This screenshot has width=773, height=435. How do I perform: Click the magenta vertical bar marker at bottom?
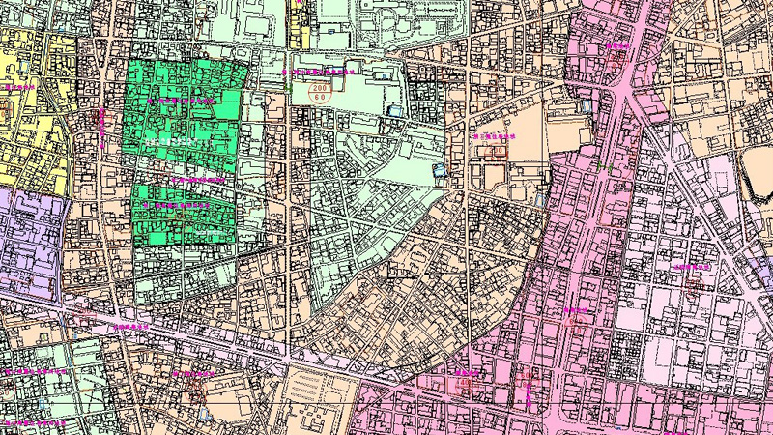click(x=528, y=391)
